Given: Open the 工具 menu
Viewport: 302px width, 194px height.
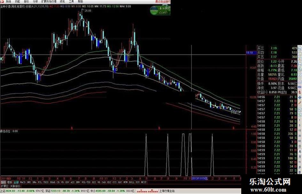Looking at the screenshot, I should click(71, 1).
